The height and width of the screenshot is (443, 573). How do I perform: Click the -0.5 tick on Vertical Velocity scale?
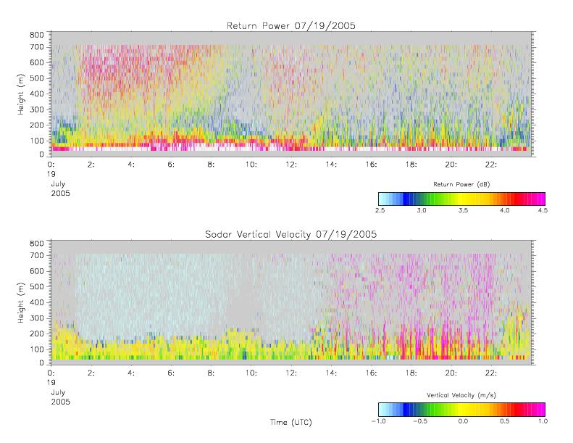[420, 421]
